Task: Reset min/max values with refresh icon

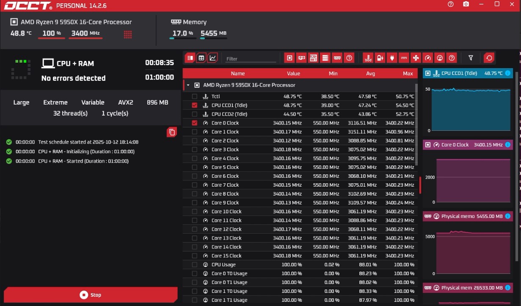Action: 489,58
